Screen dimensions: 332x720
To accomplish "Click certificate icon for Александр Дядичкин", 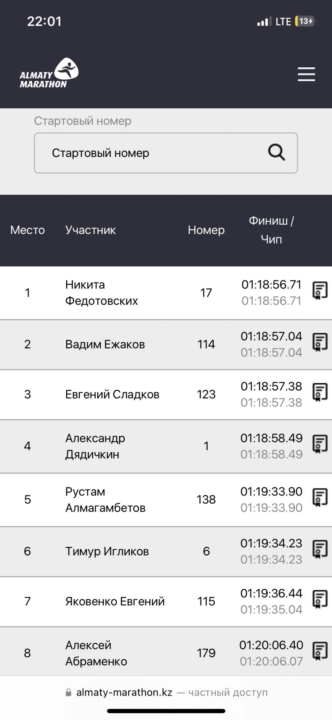I will 320,444.
